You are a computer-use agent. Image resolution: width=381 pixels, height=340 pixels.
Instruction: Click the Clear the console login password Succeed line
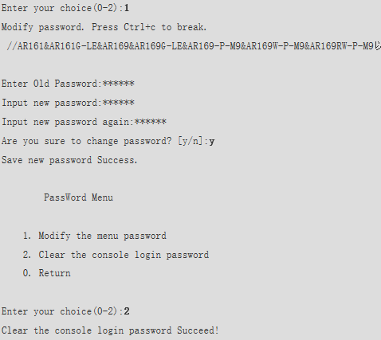[110, 330]
